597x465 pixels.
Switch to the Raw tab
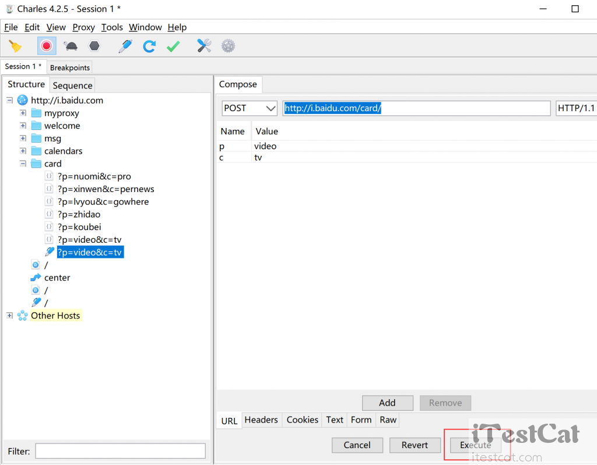pos(388,420)
